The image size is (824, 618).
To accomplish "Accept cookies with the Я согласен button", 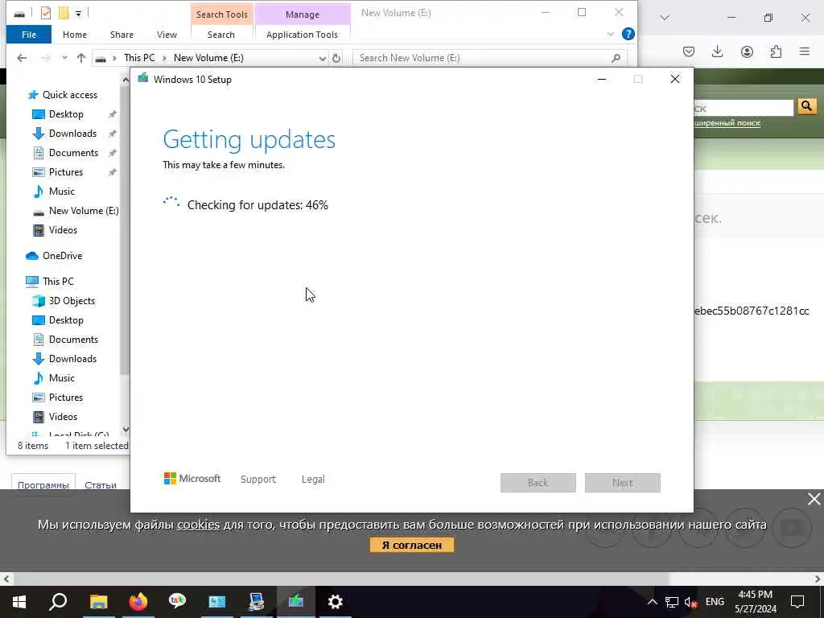I will [x=411, y=545].
